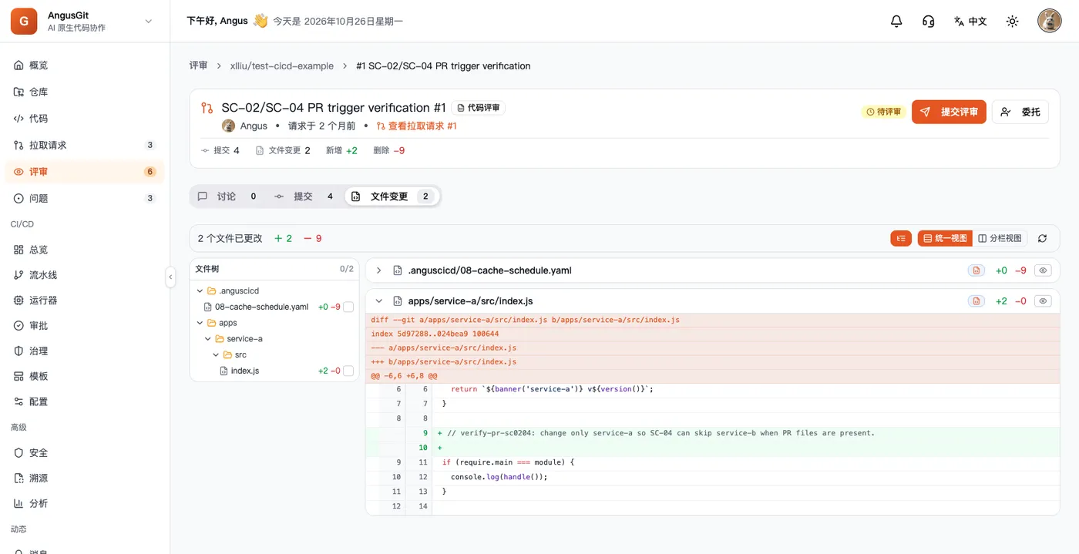The image size is (1079, 554).
Task: Open 代码 in the sidebar
Action: click(85, 119)
